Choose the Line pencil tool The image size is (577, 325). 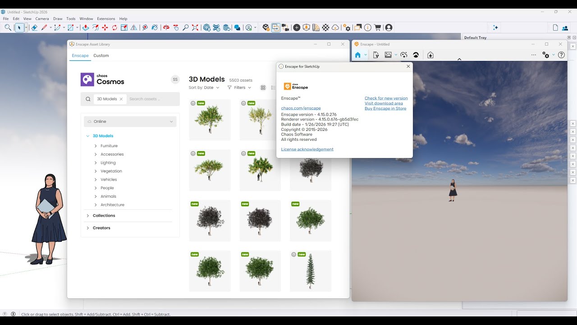pos(44,28)
